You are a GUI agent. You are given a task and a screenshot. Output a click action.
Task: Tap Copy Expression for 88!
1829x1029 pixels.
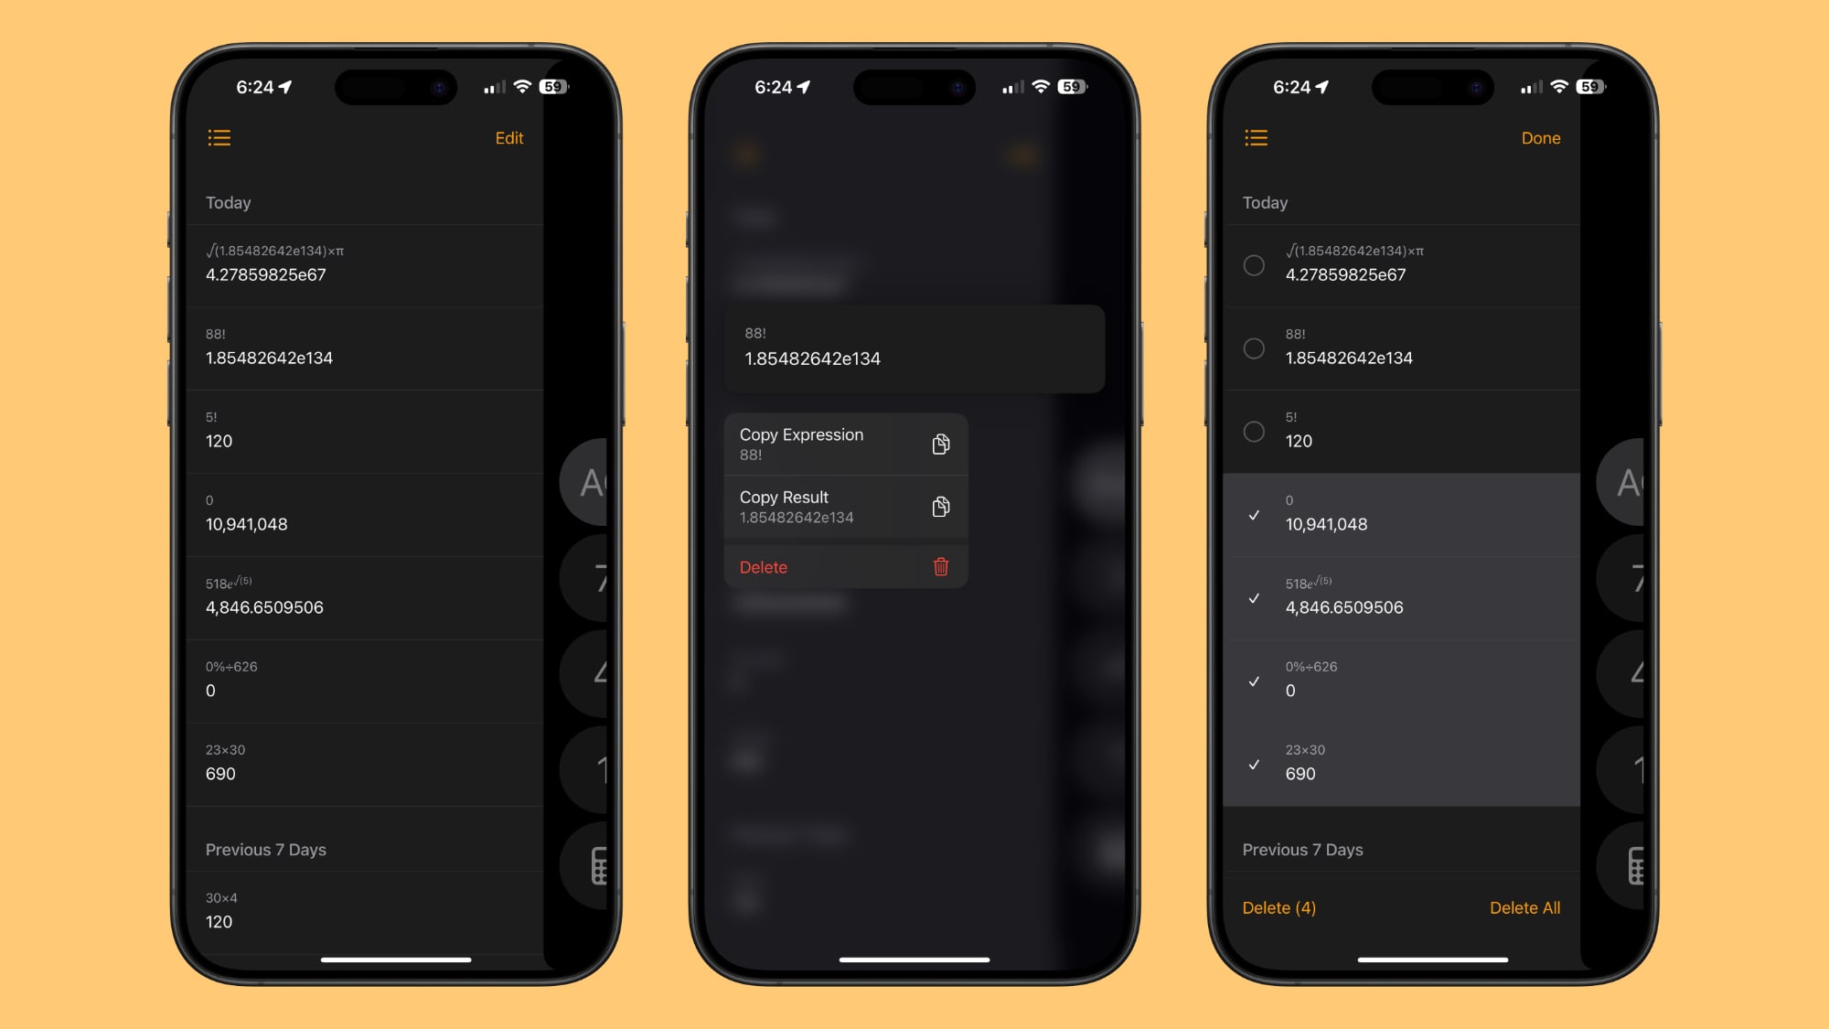pos(844,443)
